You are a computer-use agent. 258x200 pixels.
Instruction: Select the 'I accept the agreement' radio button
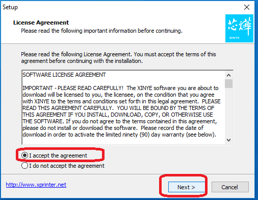point(25,155)
